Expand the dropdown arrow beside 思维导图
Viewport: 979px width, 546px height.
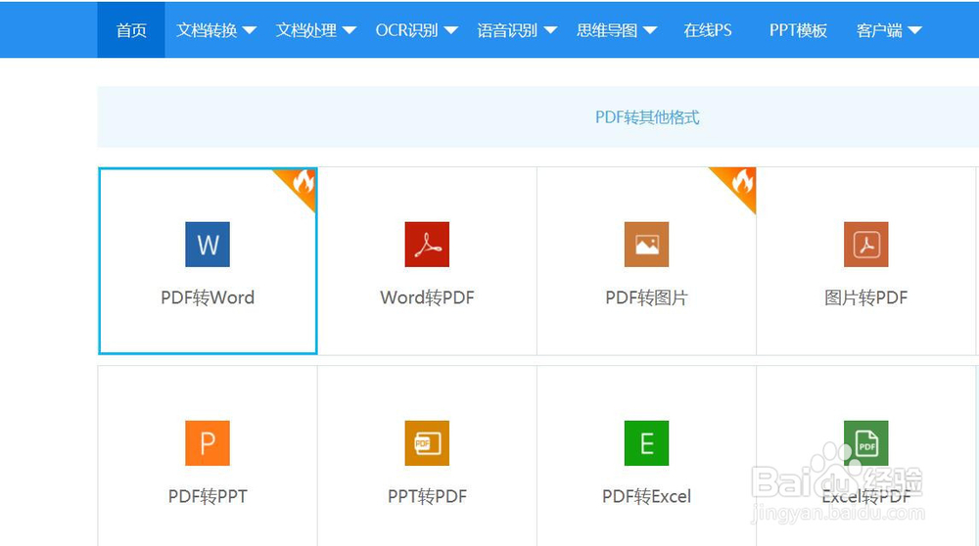point(650,30)
